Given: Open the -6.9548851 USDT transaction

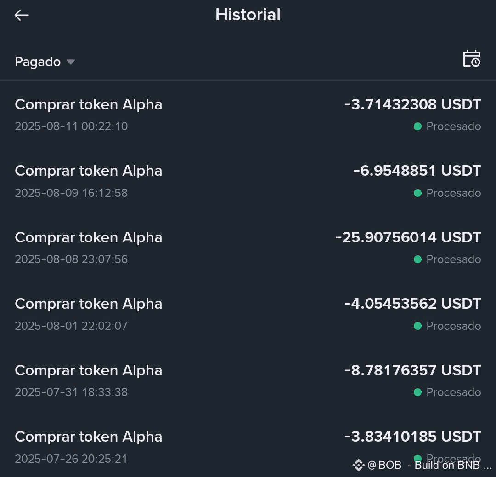Looking at the screenshot, I should tap(248, 181).
